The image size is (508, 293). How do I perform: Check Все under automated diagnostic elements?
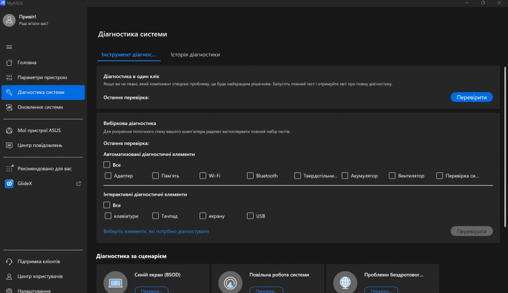[x=107, y=164]
